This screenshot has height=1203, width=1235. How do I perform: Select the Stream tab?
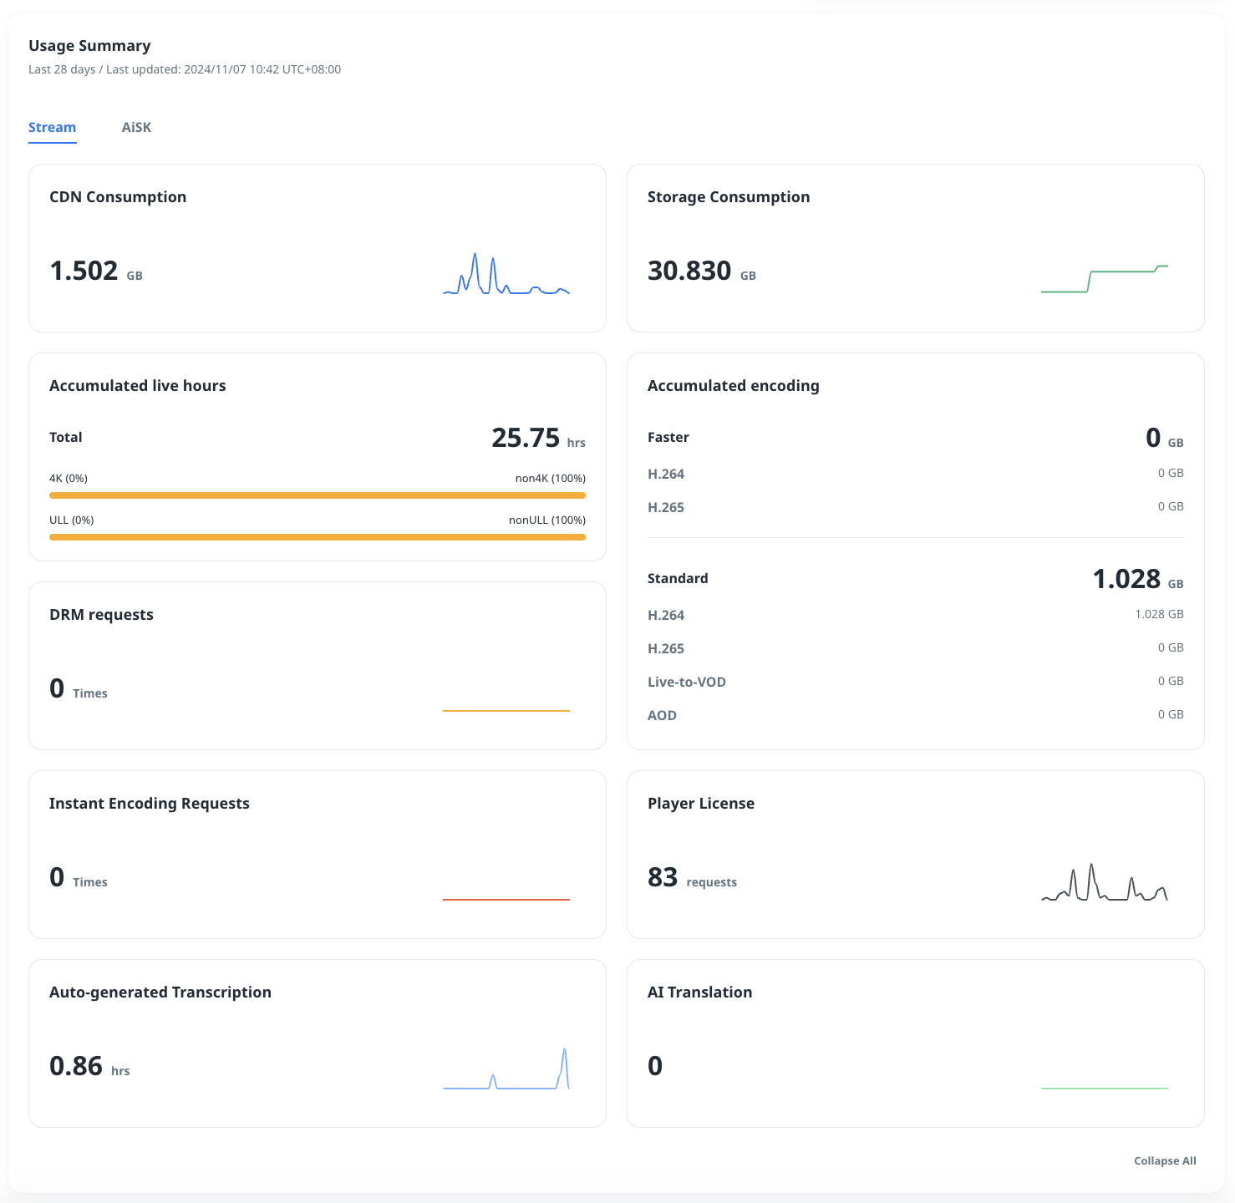point(52,128)
